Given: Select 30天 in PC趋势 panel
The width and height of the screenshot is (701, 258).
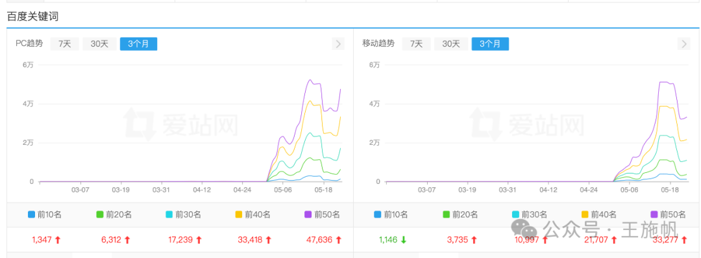Looking at the screenshot, I should tap(99, 44).
